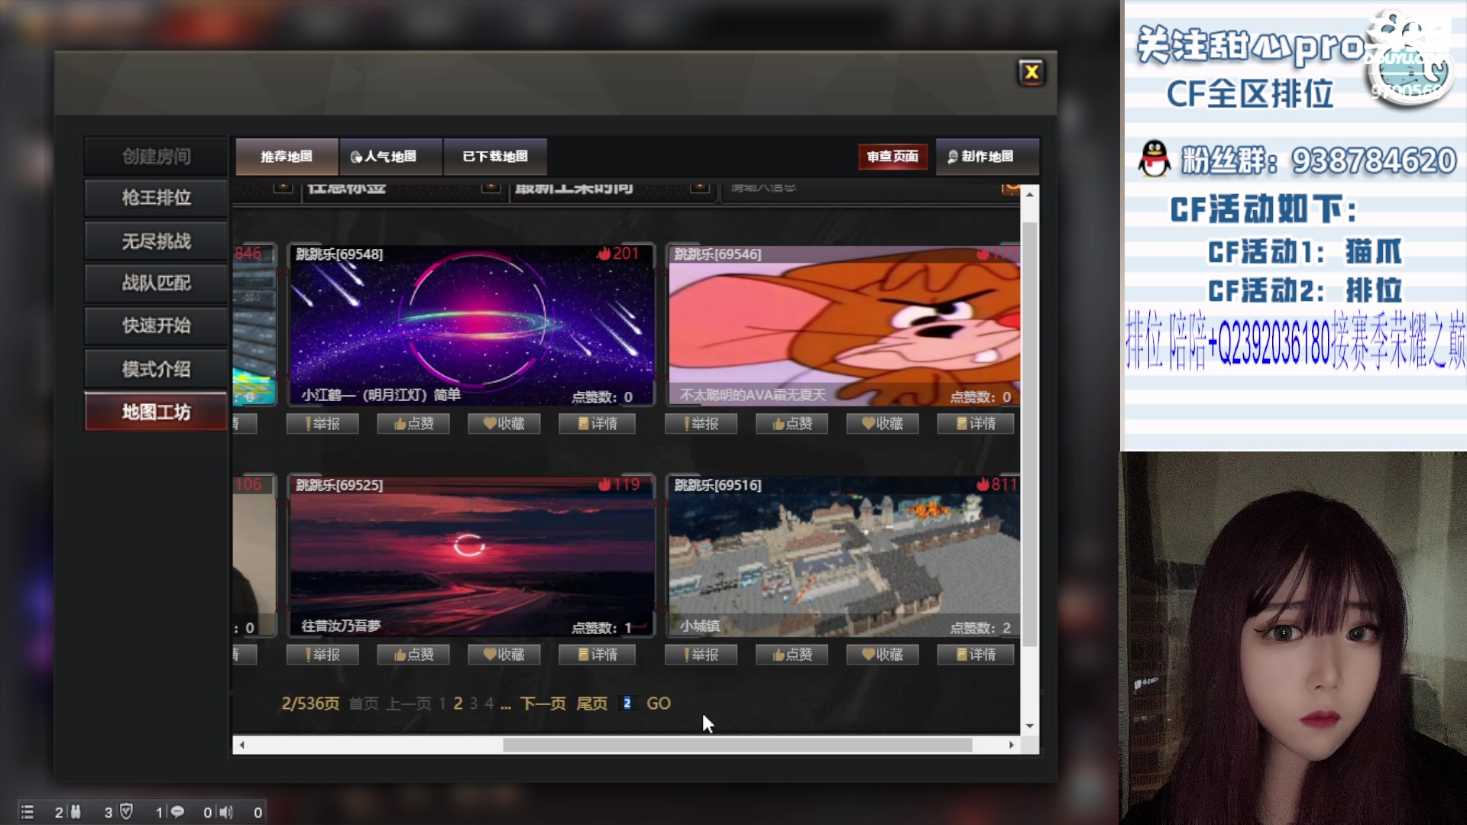Click the shield icon in bottom status bar

pyautogui.click(x=126, y=812)
